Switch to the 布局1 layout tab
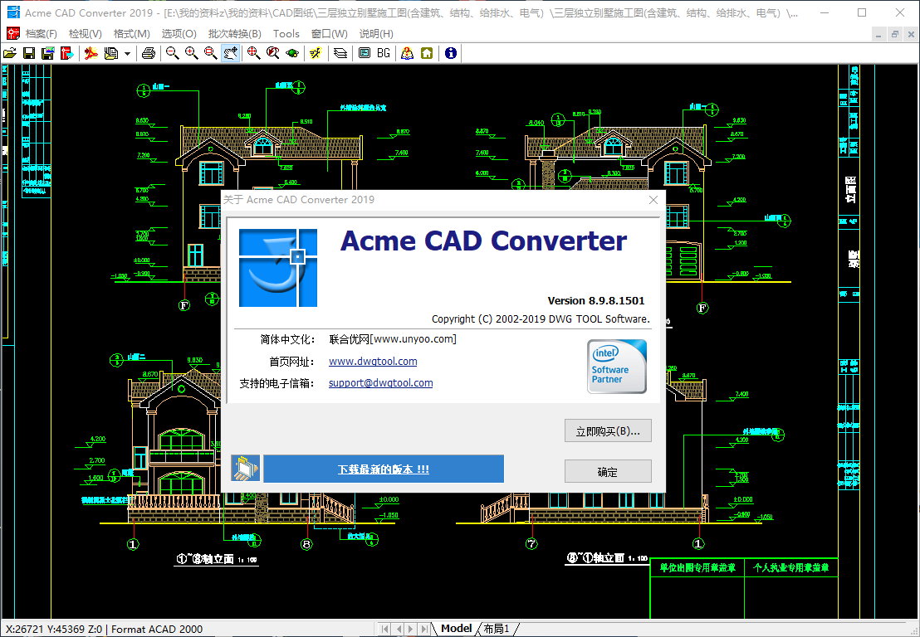The width and height of the screenshot is (920, 637). coord(497,629)
